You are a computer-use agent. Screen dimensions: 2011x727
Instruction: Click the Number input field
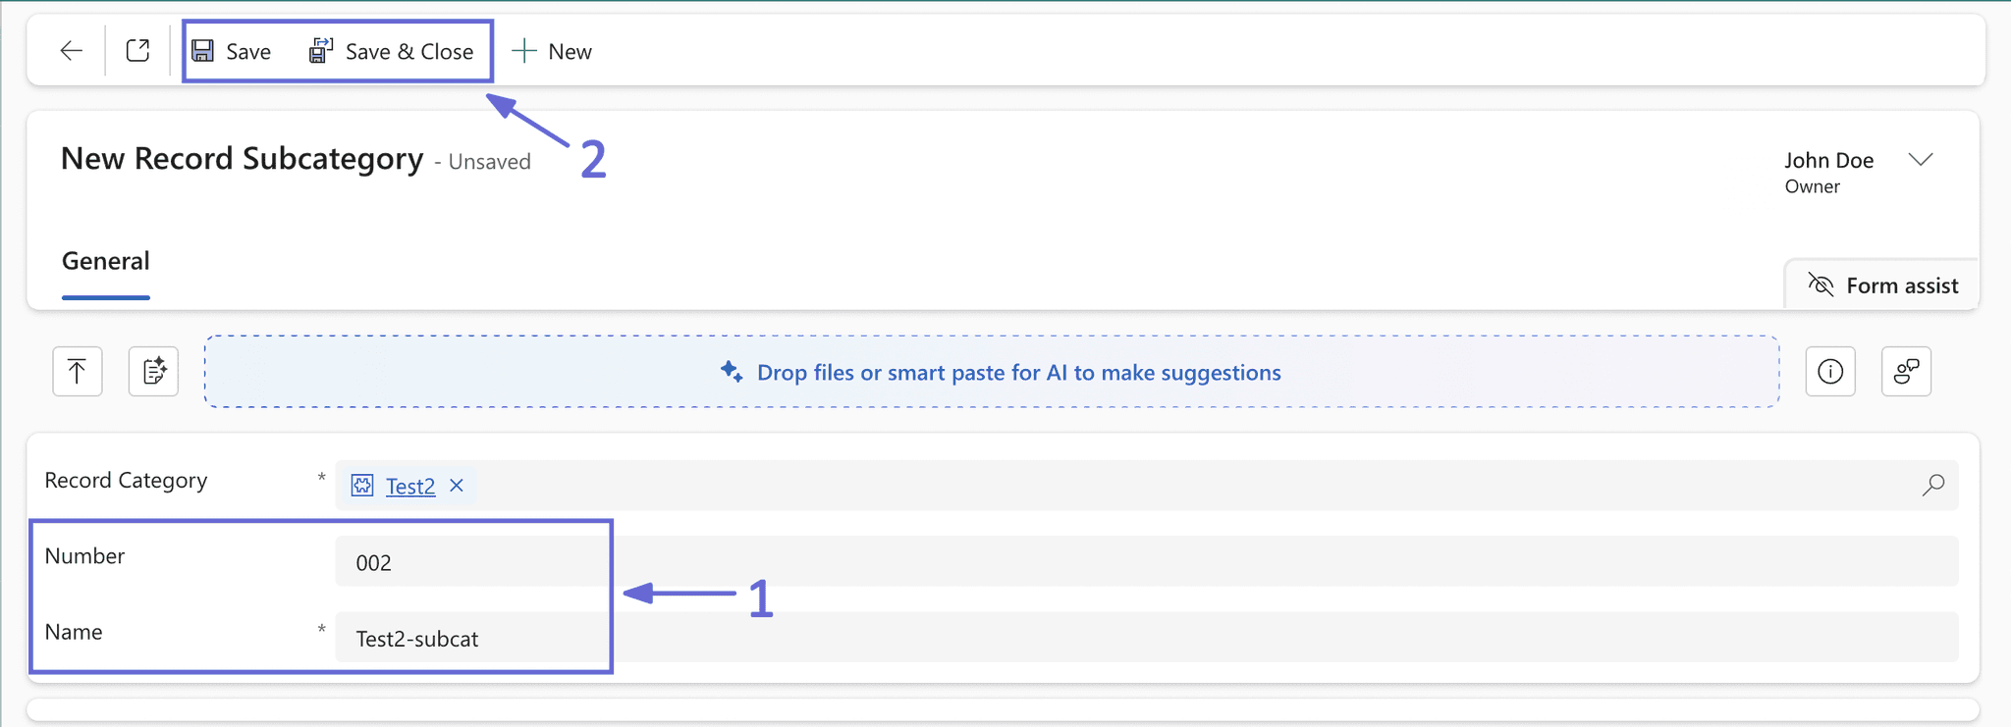(x=1147, y=562)
